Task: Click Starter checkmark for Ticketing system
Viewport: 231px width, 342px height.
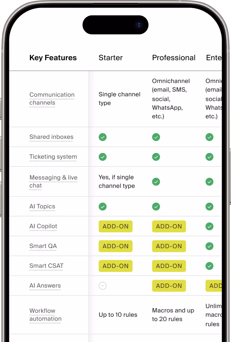Action: (103, 157)
